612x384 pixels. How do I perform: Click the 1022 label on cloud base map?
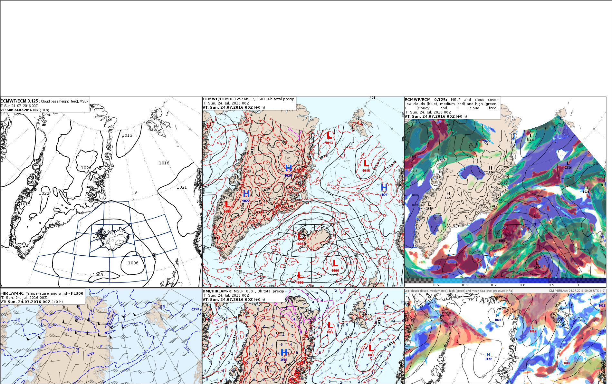click(44, 193)
